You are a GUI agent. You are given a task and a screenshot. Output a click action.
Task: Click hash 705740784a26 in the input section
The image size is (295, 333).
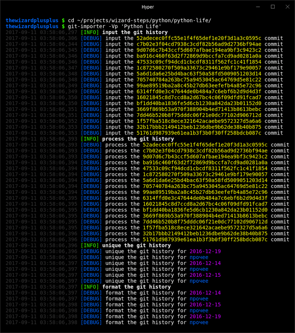pos(199,80)
